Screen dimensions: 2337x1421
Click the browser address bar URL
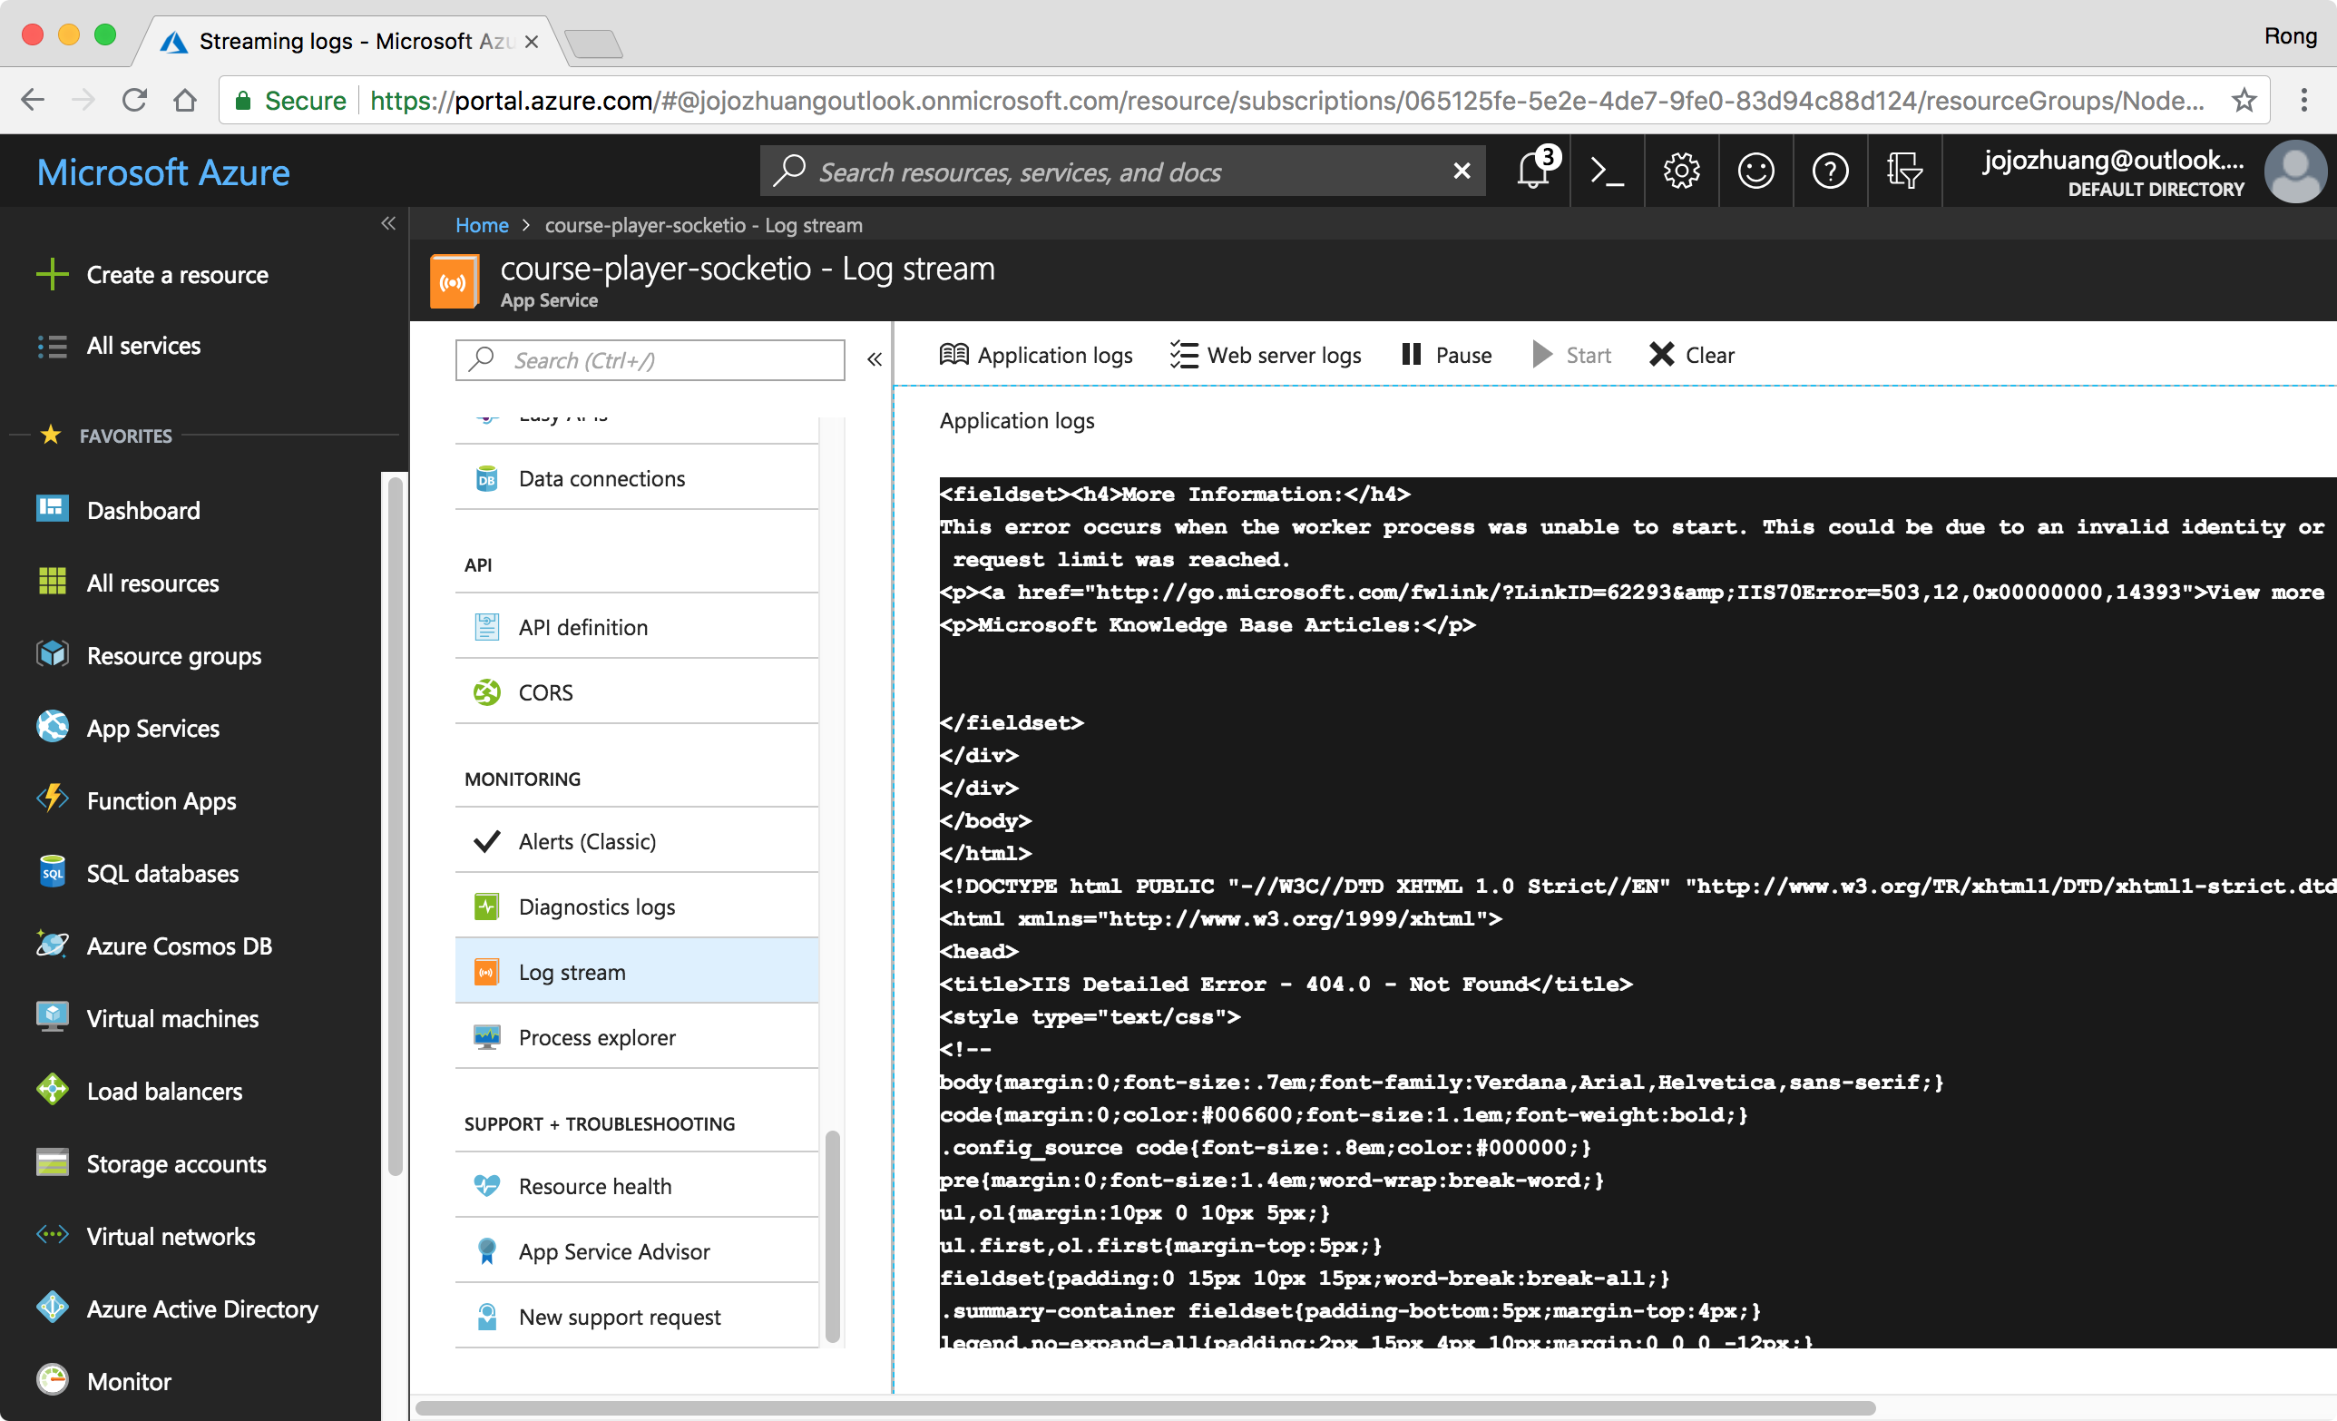1286,100
